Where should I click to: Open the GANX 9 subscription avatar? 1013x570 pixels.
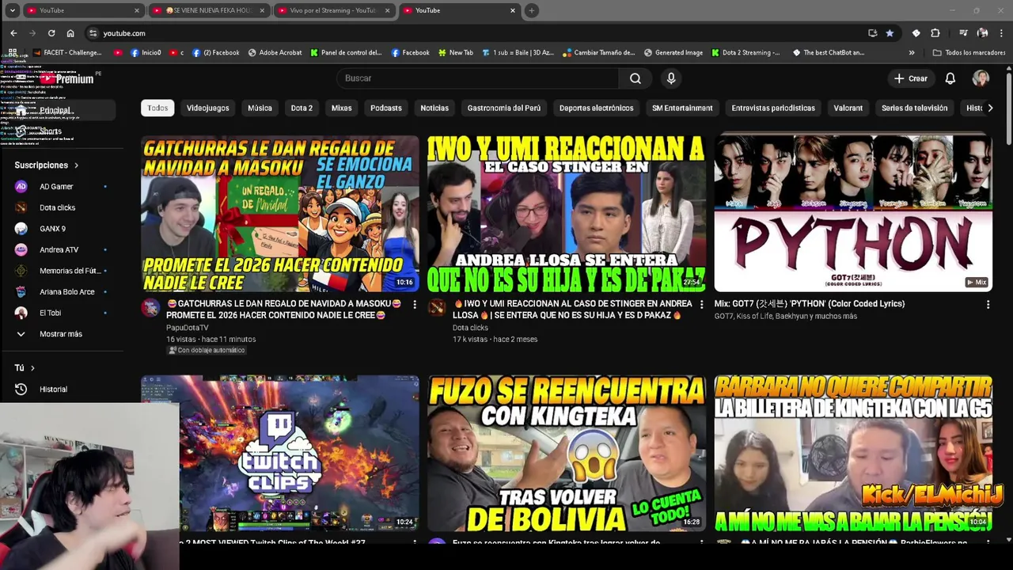click(x=21, y=229)
